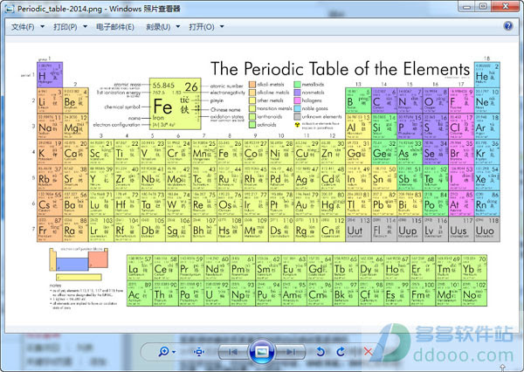This screenshot has height=372, width=524.
Task: Open the blue help question icon
Action: click(508, 25)
